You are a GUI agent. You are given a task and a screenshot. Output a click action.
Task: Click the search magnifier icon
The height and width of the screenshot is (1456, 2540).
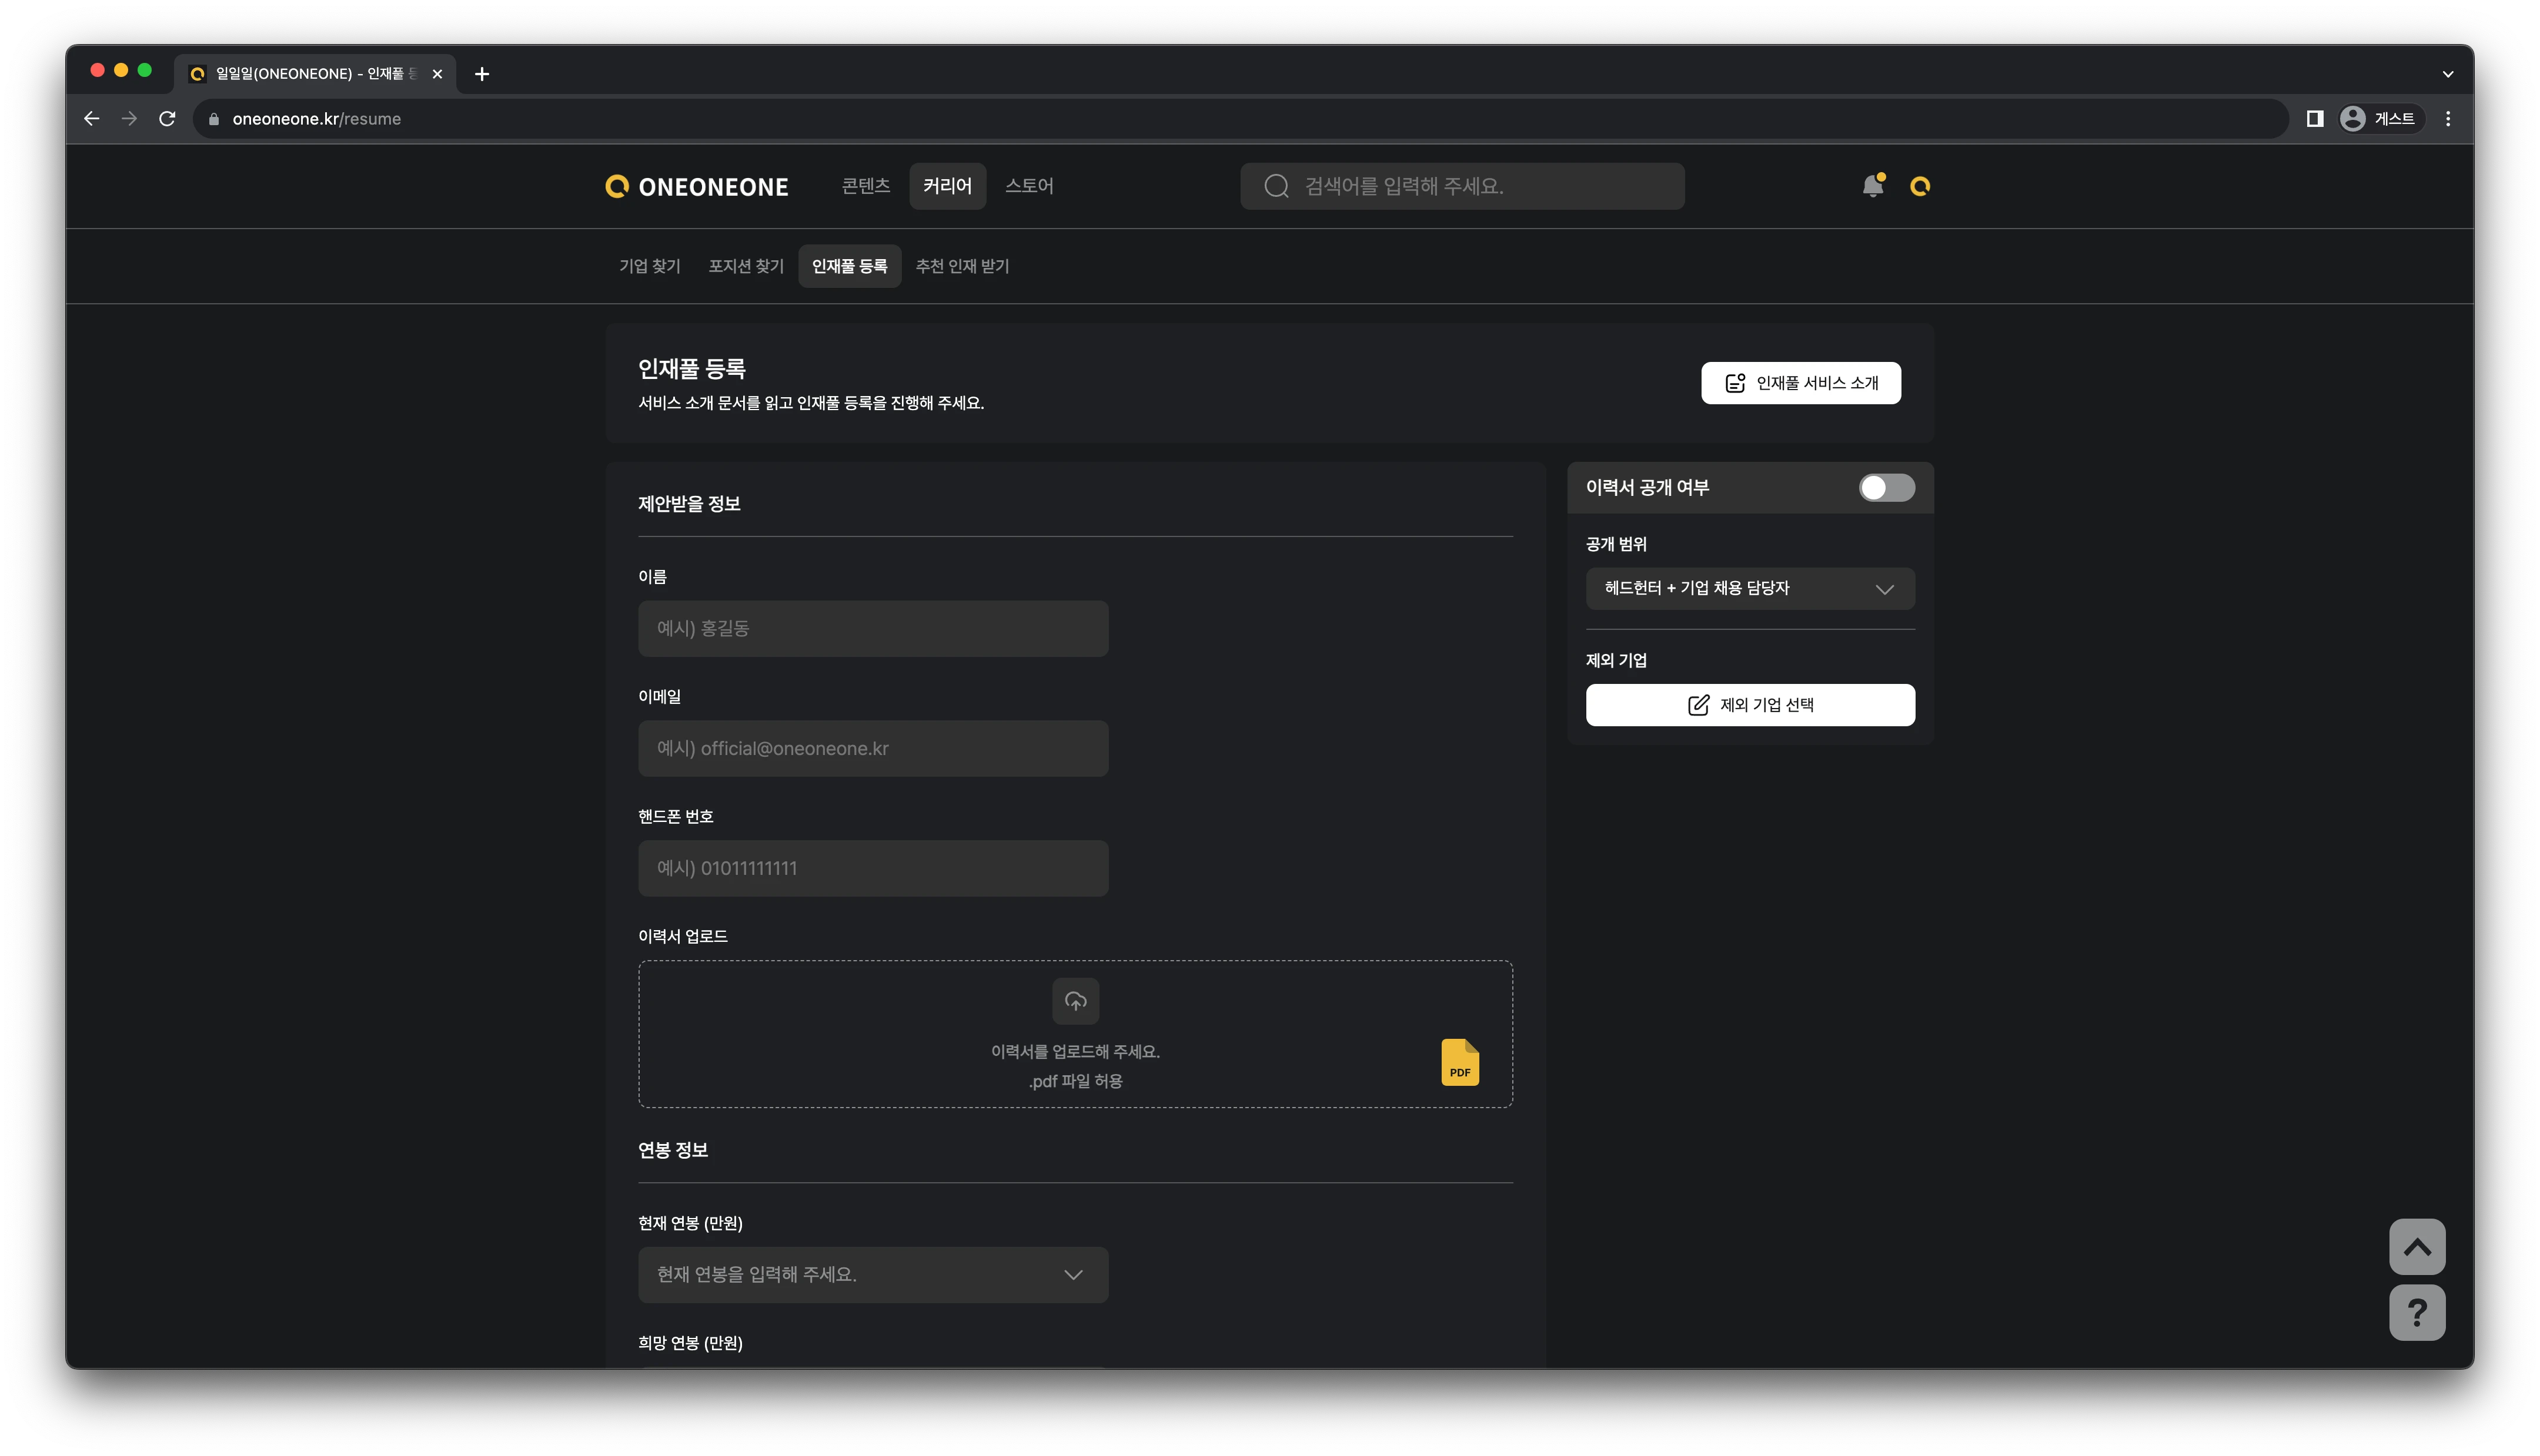(1275, 186)
